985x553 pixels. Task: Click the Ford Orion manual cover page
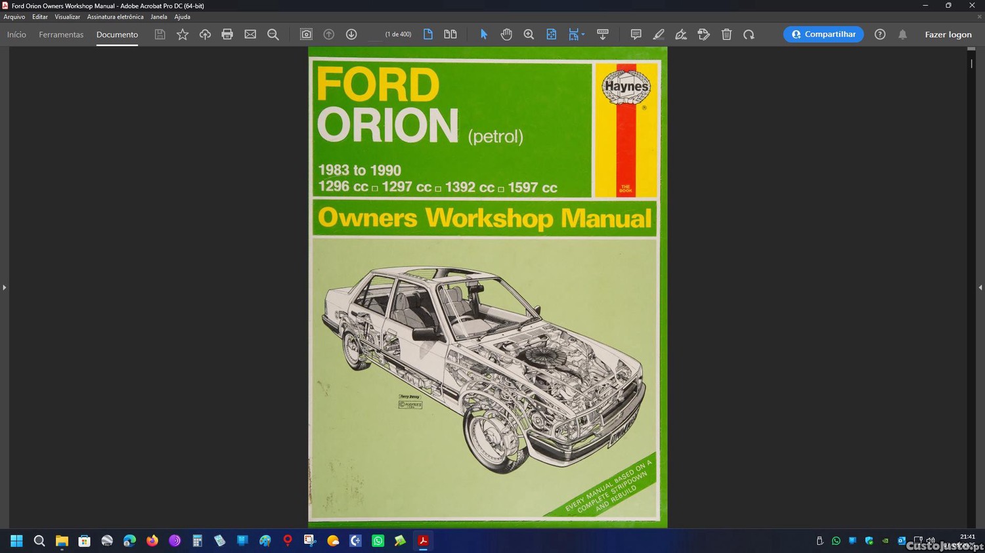pyautogui.click(x=488, y=287)
